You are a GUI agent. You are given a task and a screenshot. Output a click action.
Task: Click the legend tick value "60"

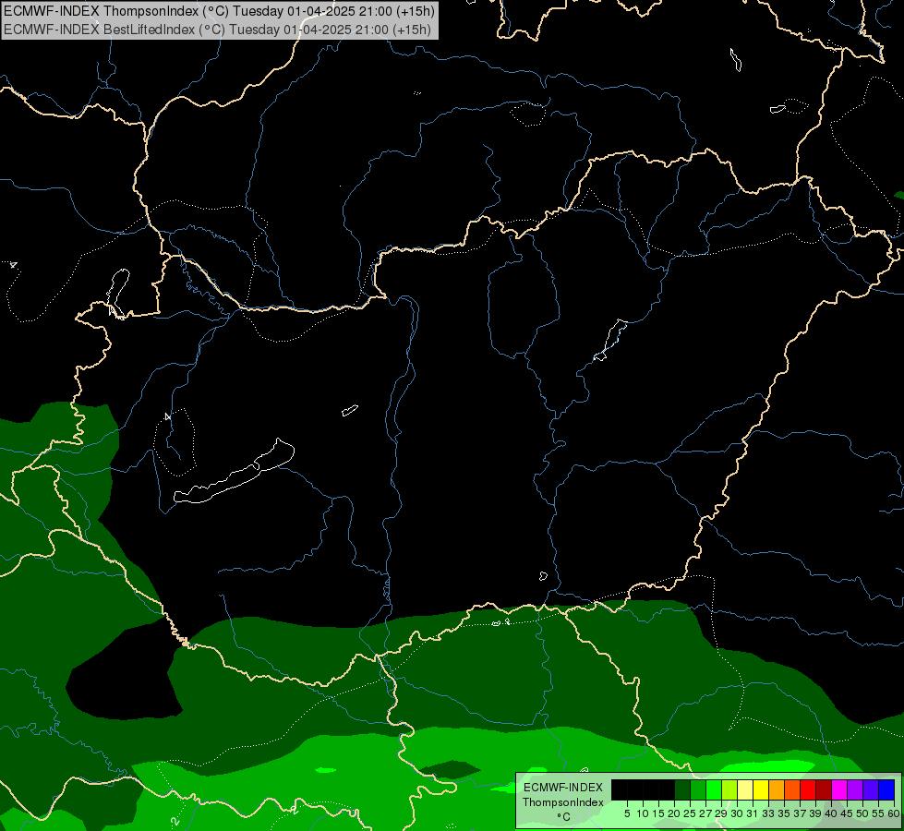894,813
